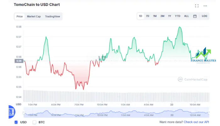Screen dimensions: 220x126
Task: Open the calendar date range picker
Action: pyautogui.click(x=195, y=16)
